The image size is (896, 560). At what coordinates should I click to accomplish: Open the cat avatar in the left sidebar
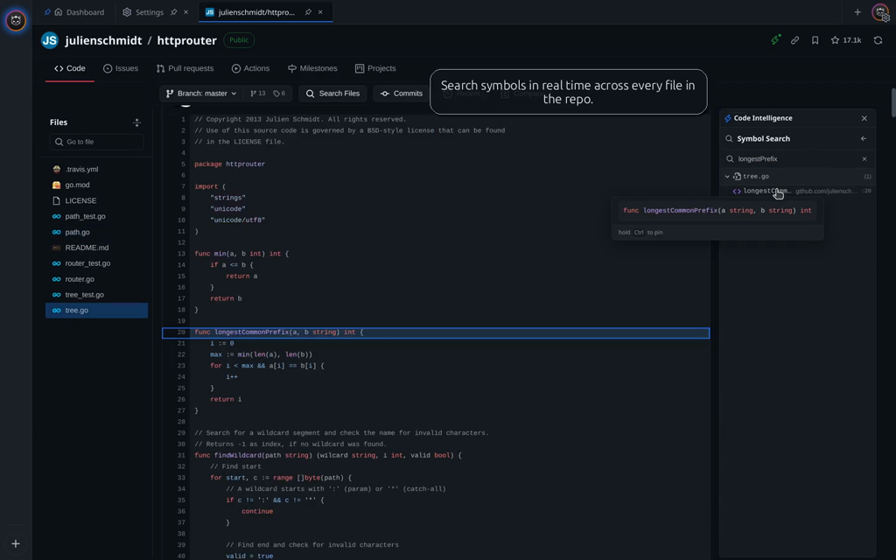(x=16, y=21)
